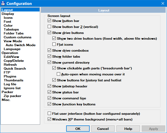Enable Show button bar 2 (vertical)
Image resolution: width=167 pixels, height=133 pixels.
tap(50, 27)
